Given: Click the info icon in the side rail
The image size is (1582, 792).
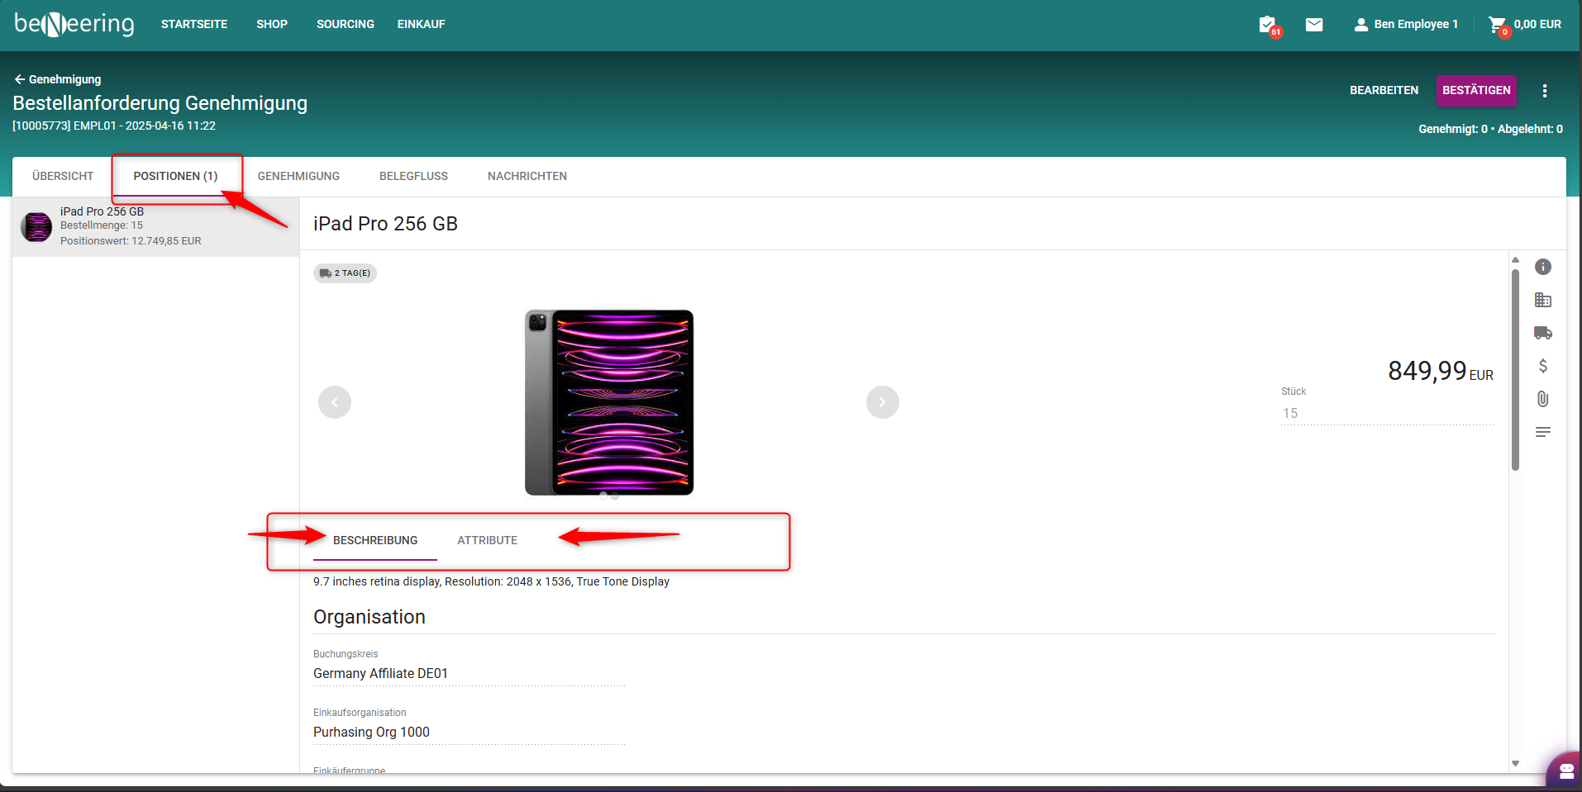Looking at the screenshot, I should pyautogui.click(x=1543, y=267).
